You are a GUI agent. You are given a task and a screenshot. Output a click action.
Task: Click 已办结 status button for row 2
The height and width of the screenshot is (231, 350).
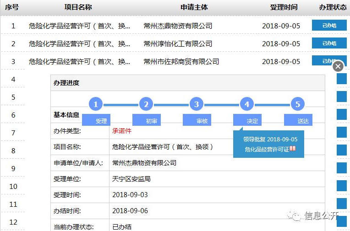pyautogui.click(x=329, y=43)
